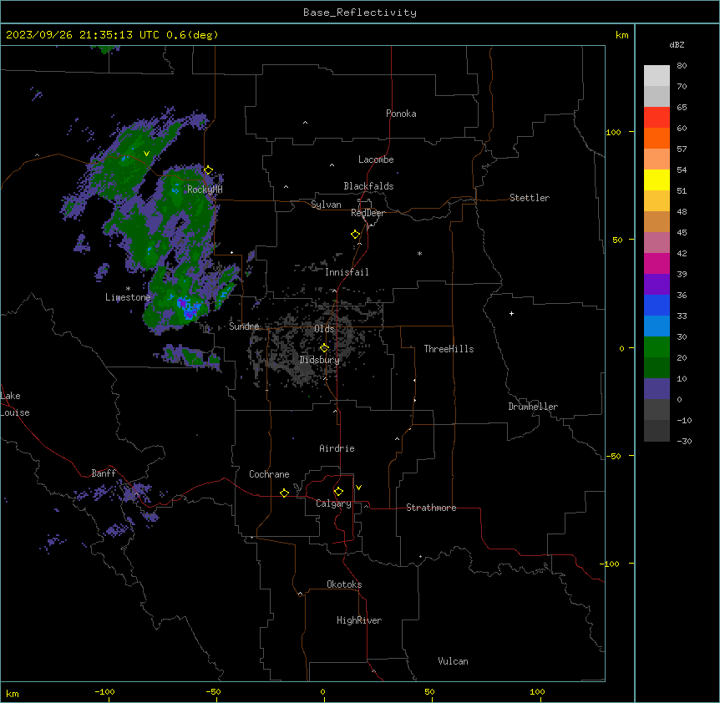Image resolution: width=720 pixels, height=703 pixels.
Task: Click the Sundre town label
Action: (244, 326)
